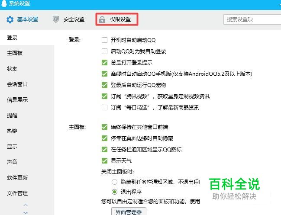Click the gear icon of 基本设置
The width and height of the screenshot is (281, 215).
coord(10,19)
